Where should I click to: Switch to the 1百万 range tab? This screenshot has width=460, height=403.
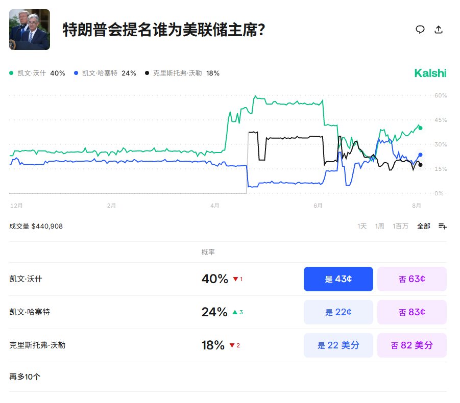[x=400, y=226]
